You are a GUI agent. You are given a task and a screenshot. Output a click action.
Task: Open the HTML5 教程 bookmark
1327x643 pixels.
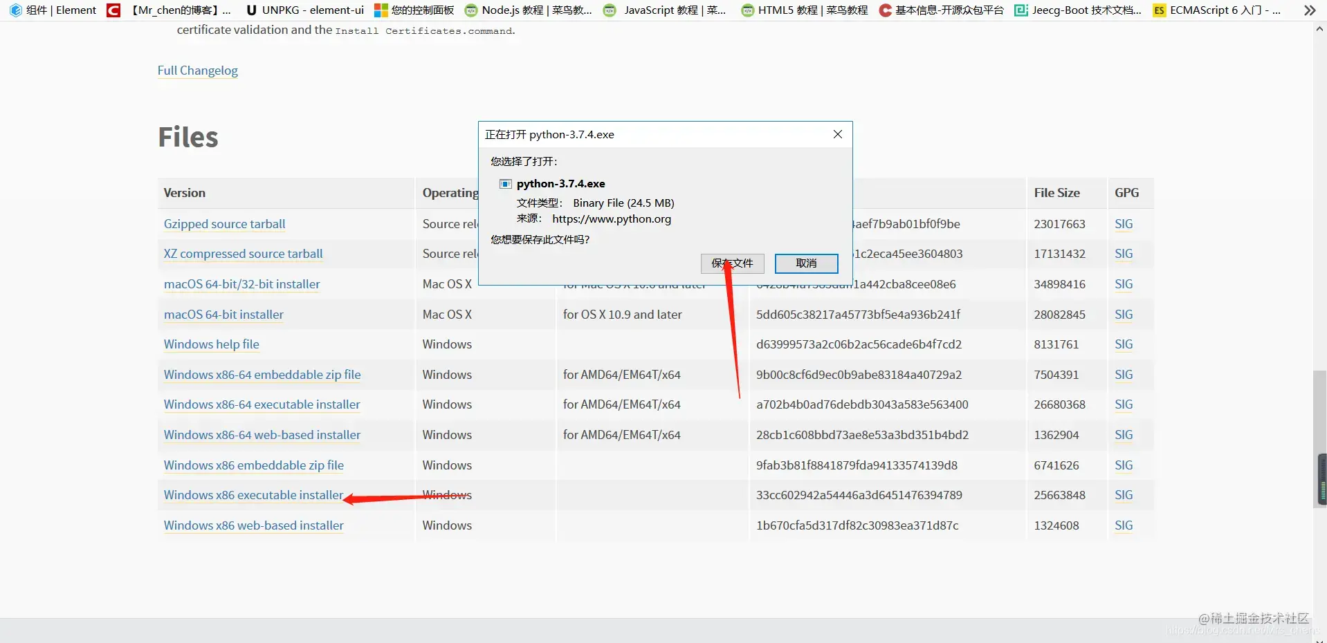pos(804,10)
